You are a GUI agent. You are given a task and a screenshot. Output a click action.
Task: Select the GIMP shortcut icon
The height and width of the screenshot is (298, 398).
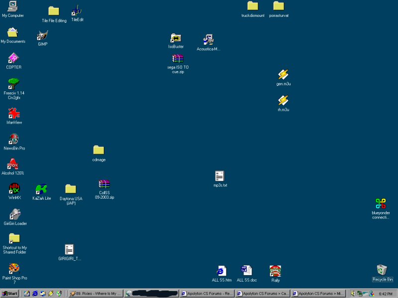click(42, 35)
